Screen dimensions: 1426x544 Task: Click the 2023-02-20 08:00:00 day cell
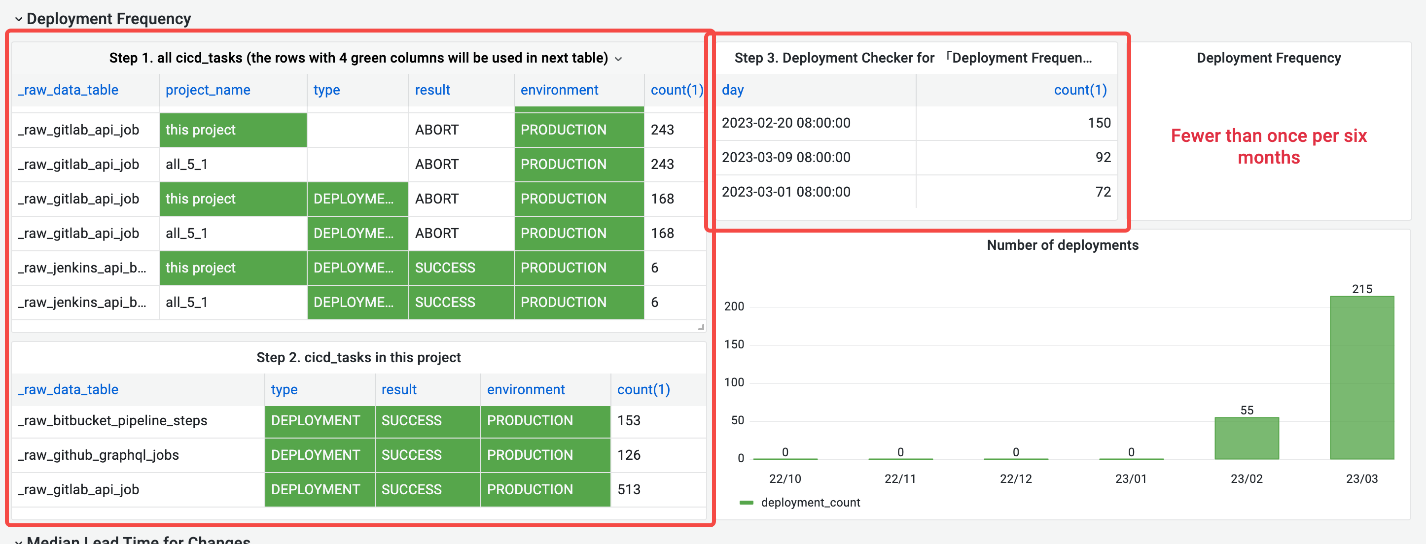click(785, 123)
